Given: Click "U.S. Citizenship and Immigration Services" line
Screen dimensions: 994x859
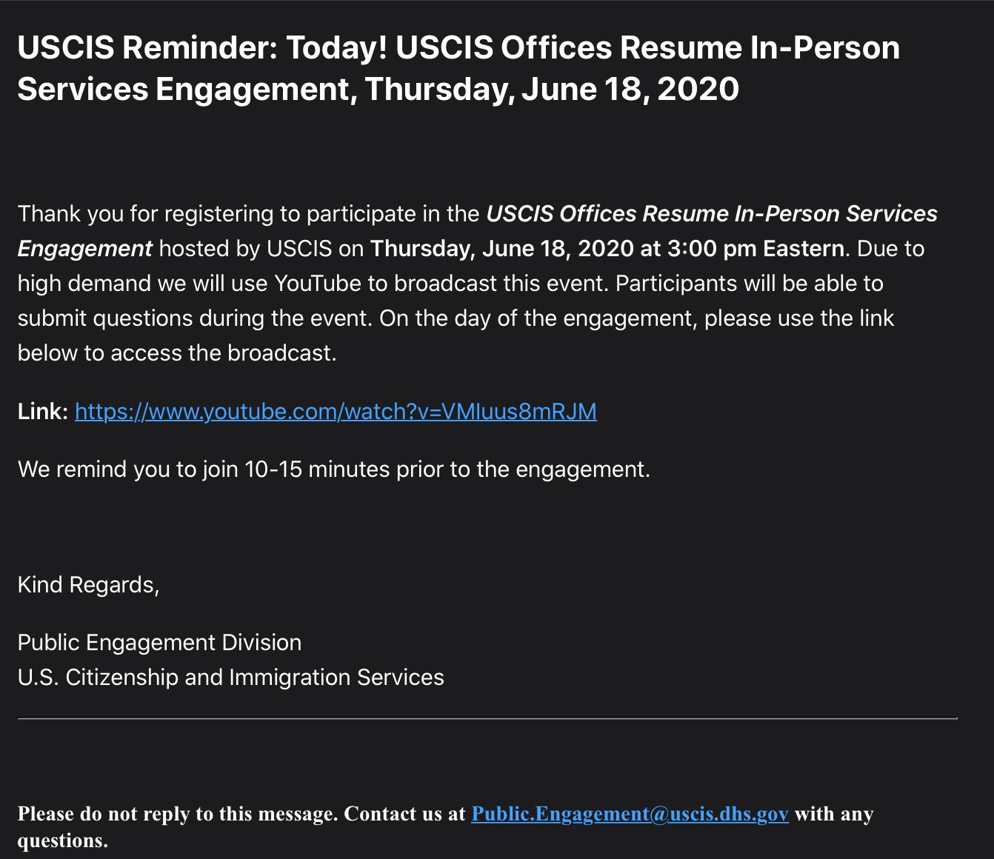Looking at the screenshot, I should 231,677.
